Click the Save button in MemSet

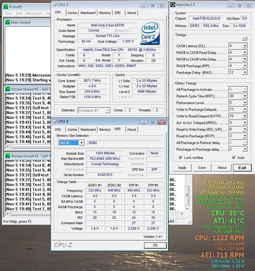(202, 168)
